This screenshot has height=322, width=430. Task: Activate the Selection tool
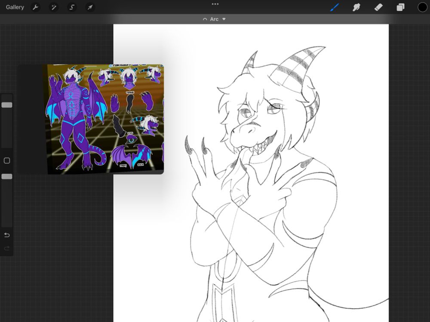point(72,7)
